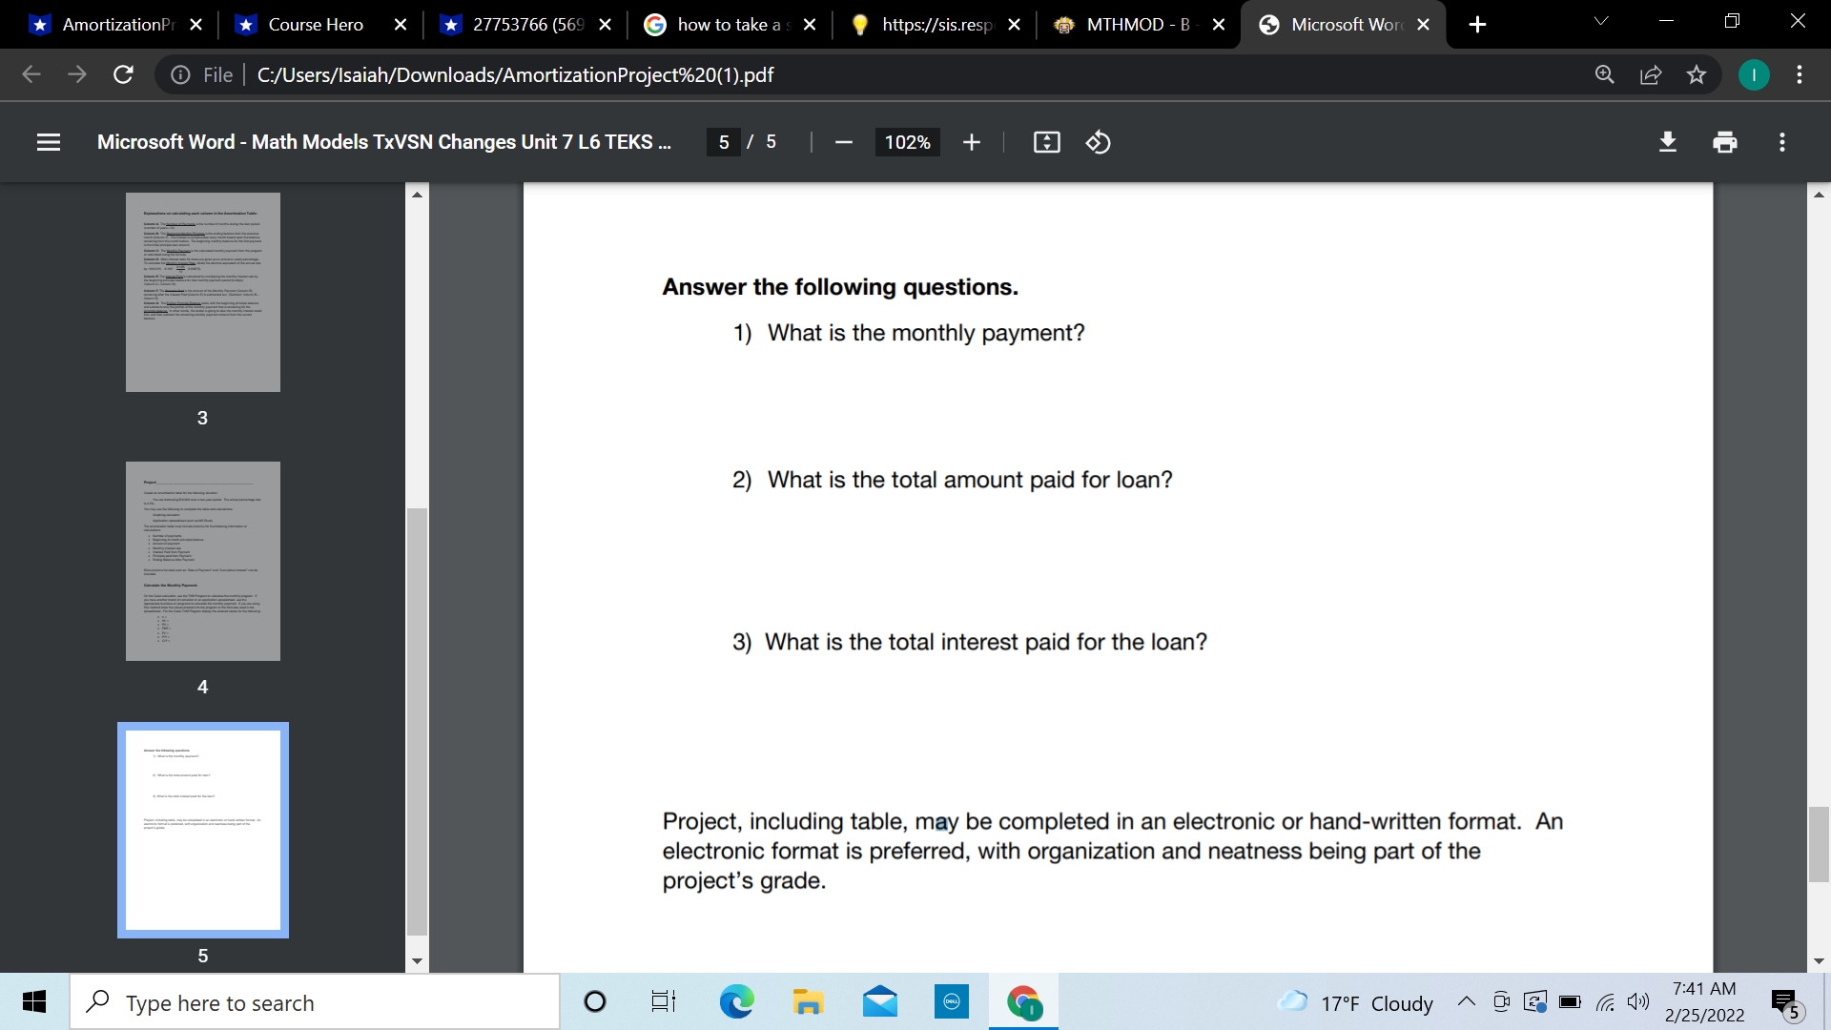Screen dimensions: 1831x1030
Task: Select the page 4 thumbnail
Action: pyautogui.click(x=202, y=561)
